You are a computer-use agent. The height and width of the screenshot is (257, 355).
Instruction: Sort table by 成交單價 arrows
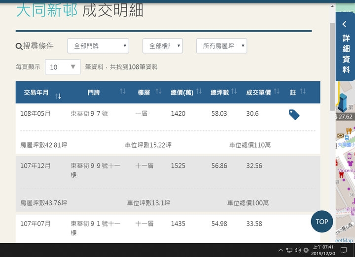click(277, 91)
